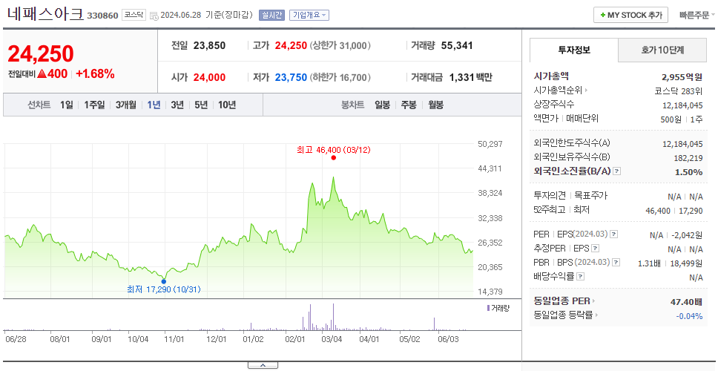This screenshot has width=718, height=371.
Task: Click the +1.68% change rate
Action: (x=95, y=73)
